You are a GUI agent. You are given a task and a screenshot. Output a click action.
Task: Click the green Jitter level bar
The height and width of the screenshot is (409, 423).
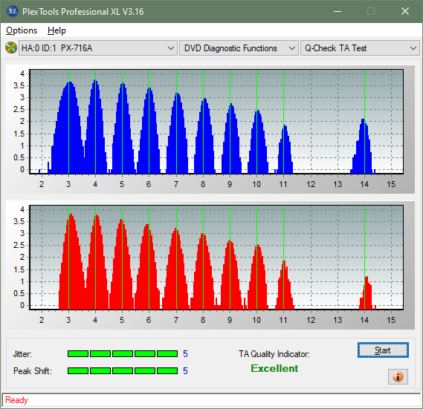[123, 353]
